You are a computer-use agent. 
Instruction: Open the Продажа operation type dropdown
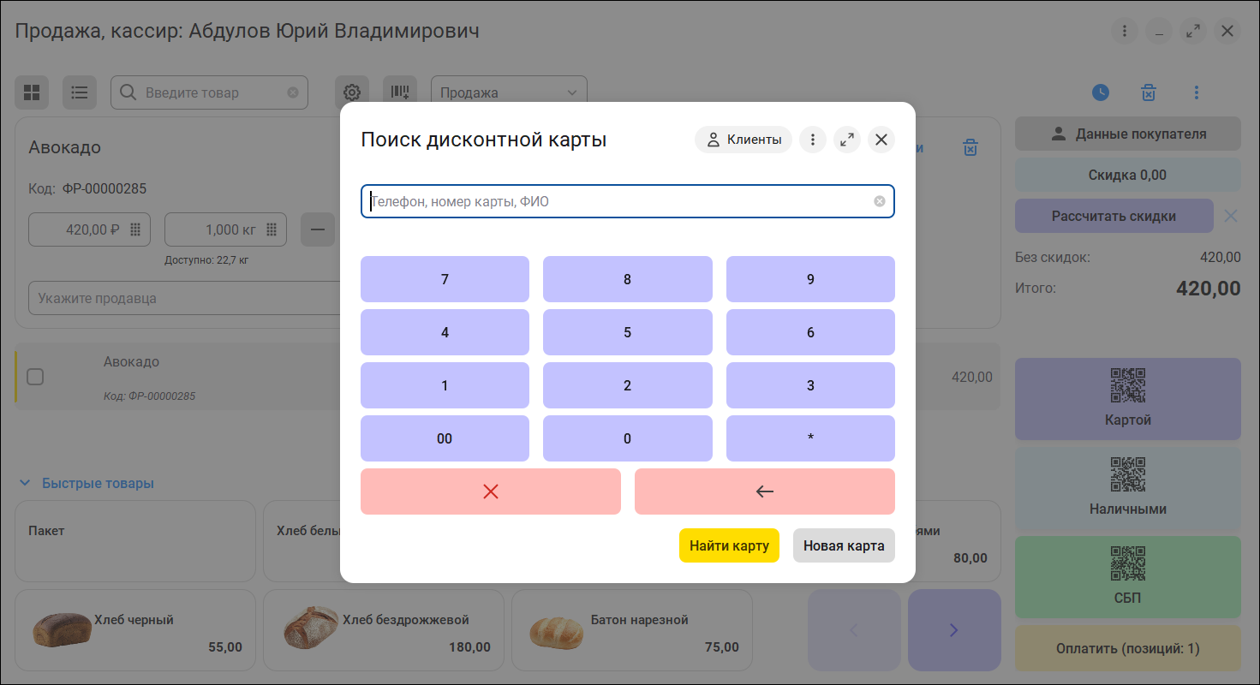click(x=509, y=92)
